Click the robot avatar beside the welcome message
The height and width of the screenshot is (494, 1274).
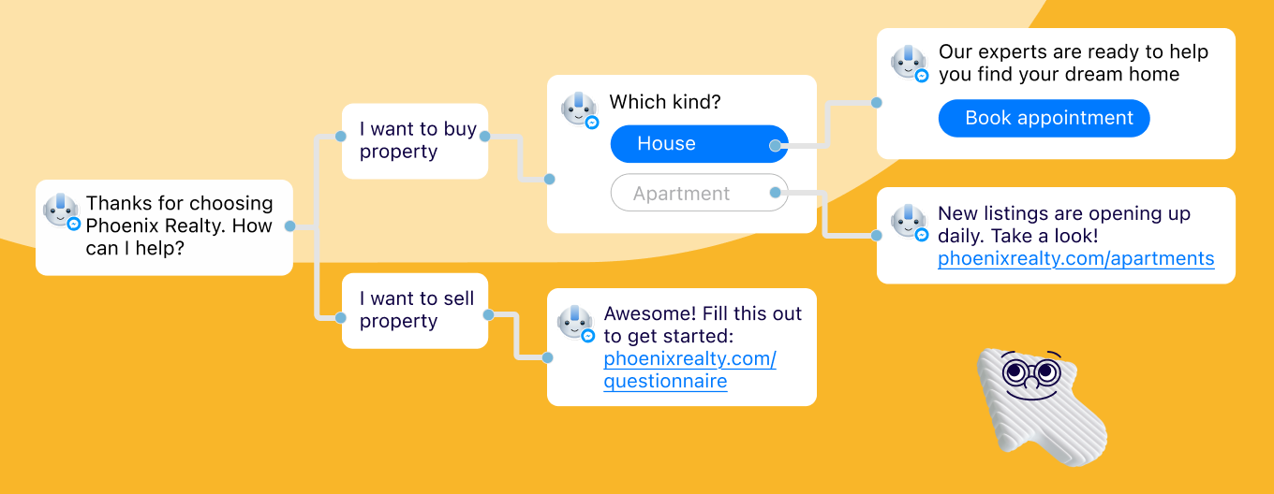tap(61, 210)
